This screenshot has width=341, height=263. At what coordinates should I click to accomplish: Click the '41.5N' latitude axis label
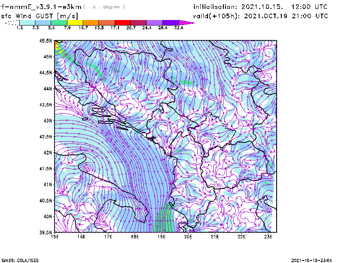point(46,169)
